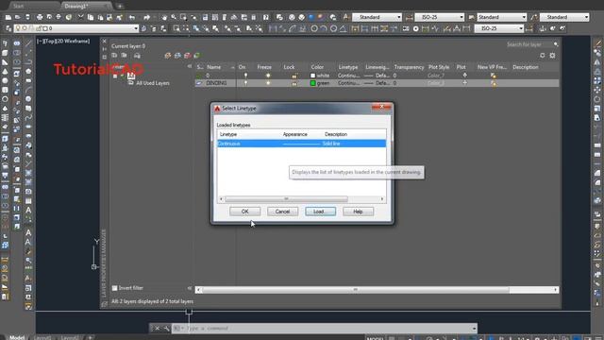The width and height of the screenshot is (604, 340).
Task: Toggle Plot printer icon for DINDING layer
Action: [465, 83]
